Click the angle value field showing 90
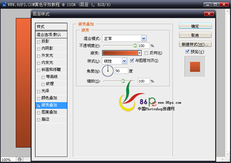Screen dimensions: 231x163 tap(122, 71)
